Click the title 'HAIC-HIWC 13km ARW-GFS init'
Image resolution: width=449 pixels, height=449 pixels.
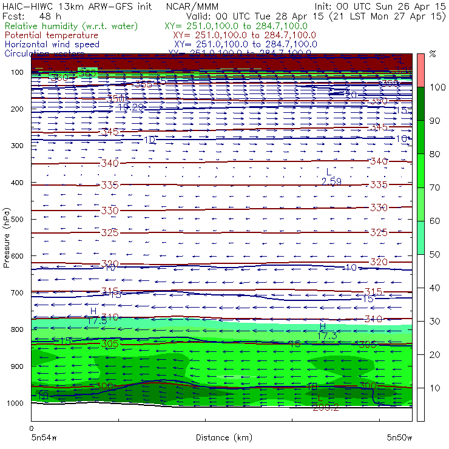click(x=76, y=7)
